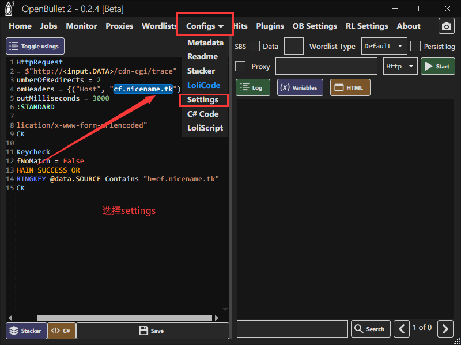
Task: Switch to Stacker view at bottom
Action: 25,331
